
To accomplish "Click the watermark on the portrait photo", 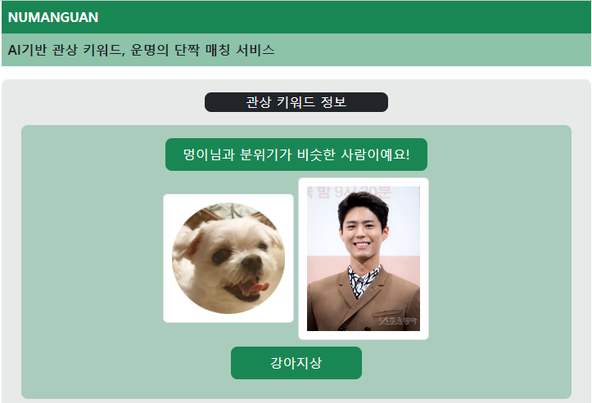I will (x=398, y=320).
